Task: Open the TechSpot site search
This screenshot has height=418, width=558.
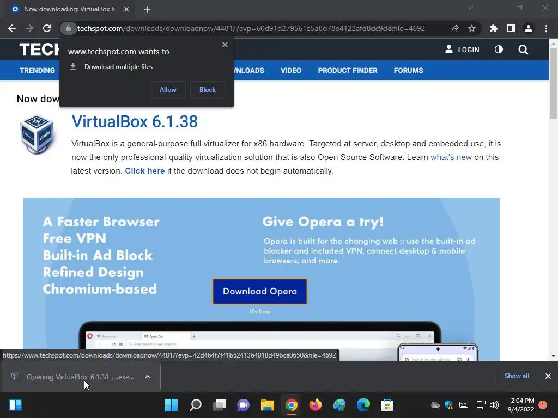Action: pyautogui.click(x=523, y=50)
